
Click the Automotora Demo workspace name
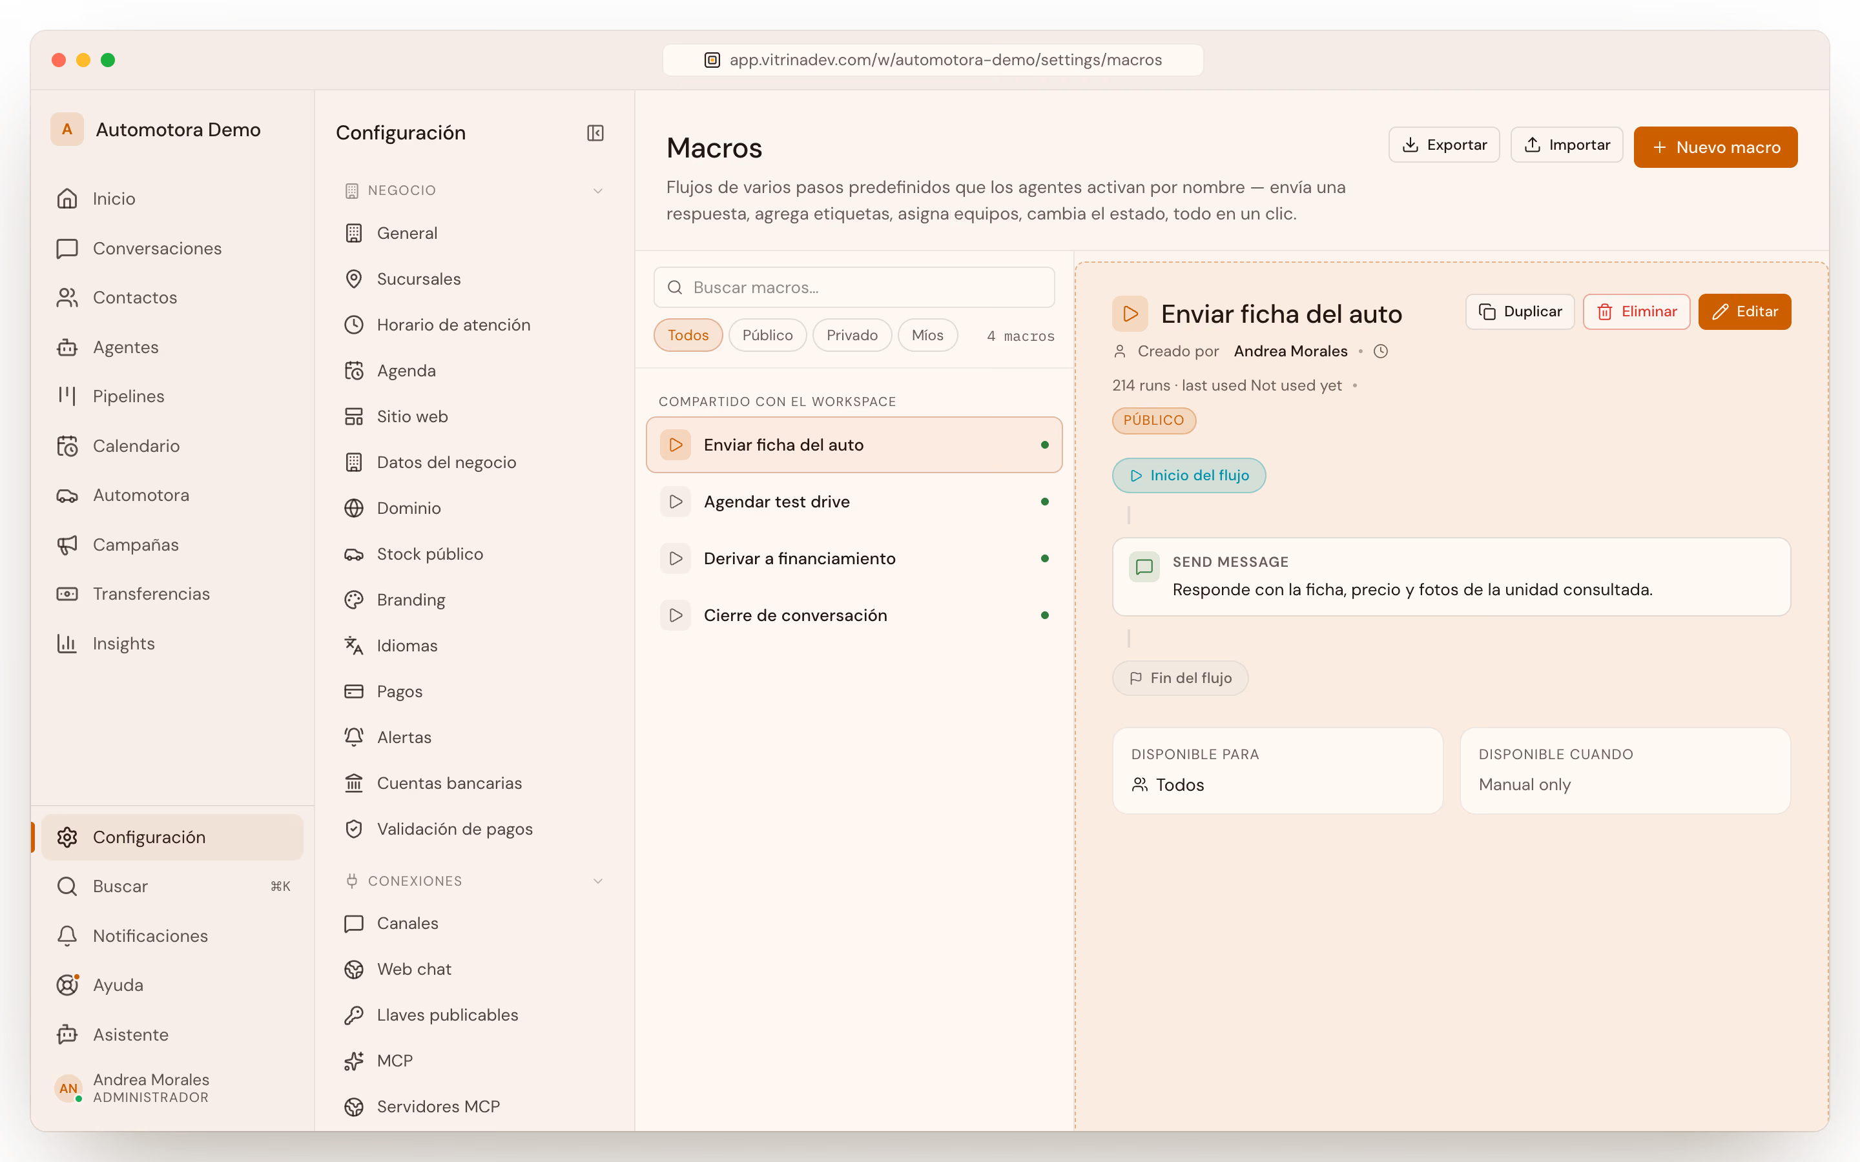tap(178, 130)
